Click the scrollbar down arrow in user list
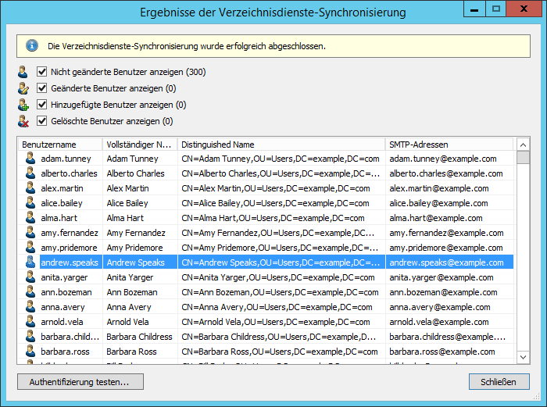Viewport: 547px width, 407px height. (x=523, y=357)
